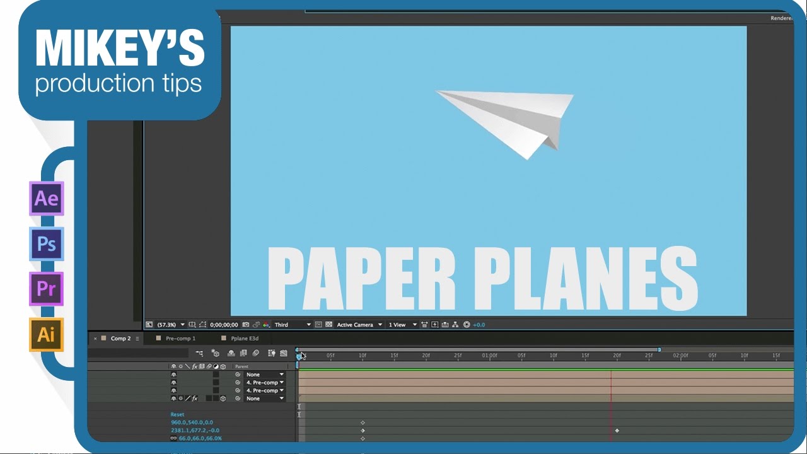
Task: Toggle the transparency grid in viewer
Action: (x=329, y=325)
